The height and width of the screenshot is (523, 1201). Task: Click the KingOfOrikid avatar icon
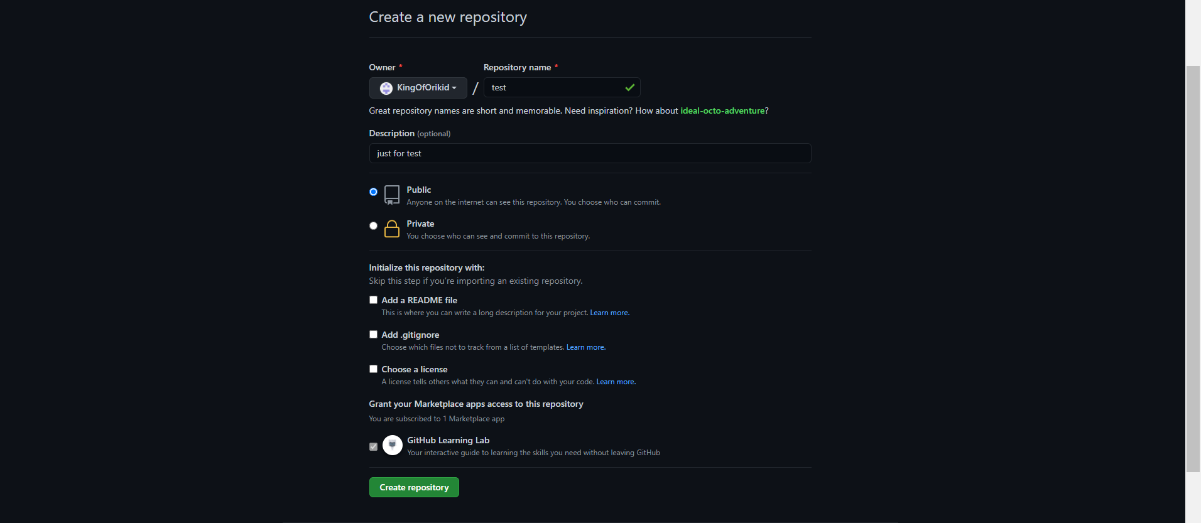click(386, 88)
